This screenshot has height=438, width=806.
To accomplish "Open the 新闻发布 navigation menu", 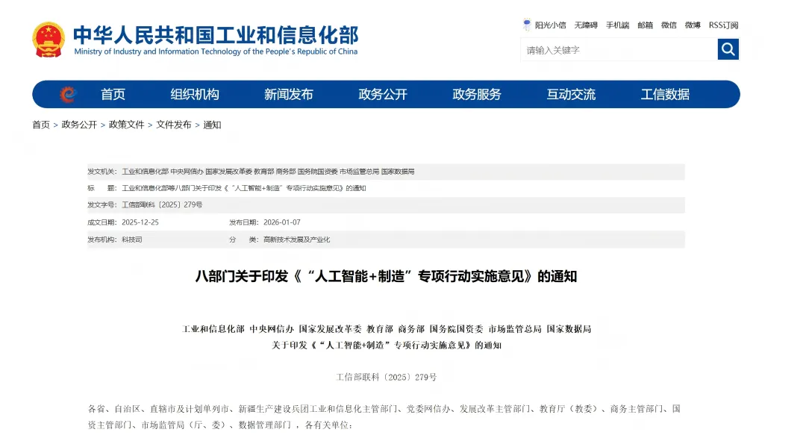I will [290, 94].
